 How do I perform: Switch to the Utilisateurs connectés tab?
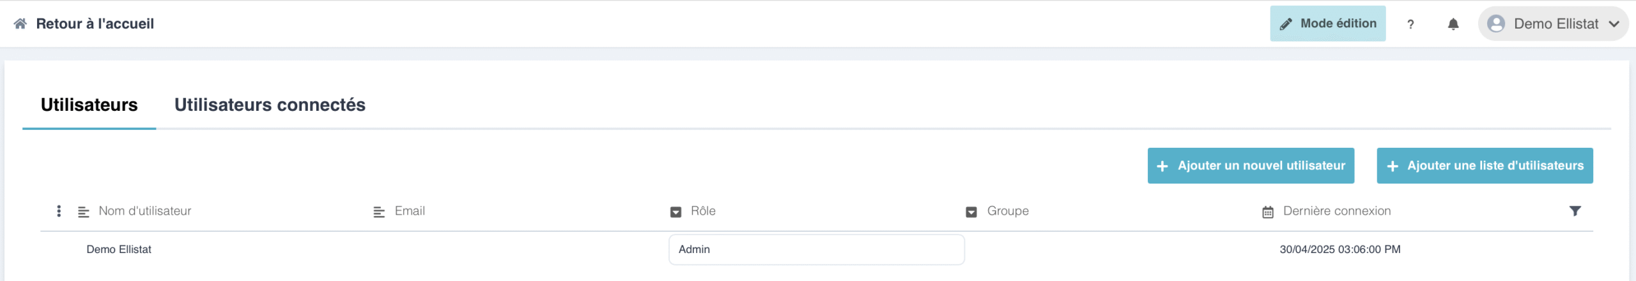(x=270, y=104)
